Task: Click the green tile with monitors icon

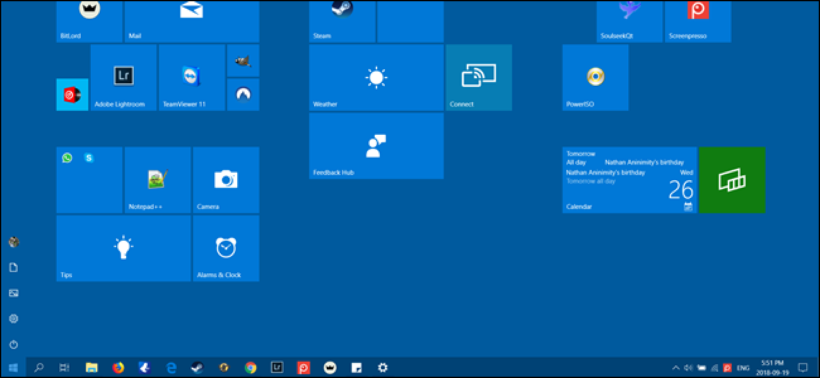Action: click(x=732, y=180)
